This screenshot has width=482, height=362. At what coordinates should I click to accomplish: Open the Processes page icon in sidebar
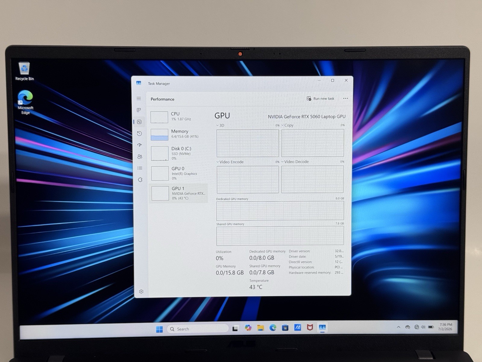pos(139,110)
